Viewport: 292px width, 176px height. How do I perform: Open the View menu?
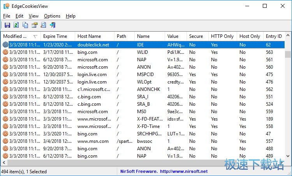pos(33,16)
